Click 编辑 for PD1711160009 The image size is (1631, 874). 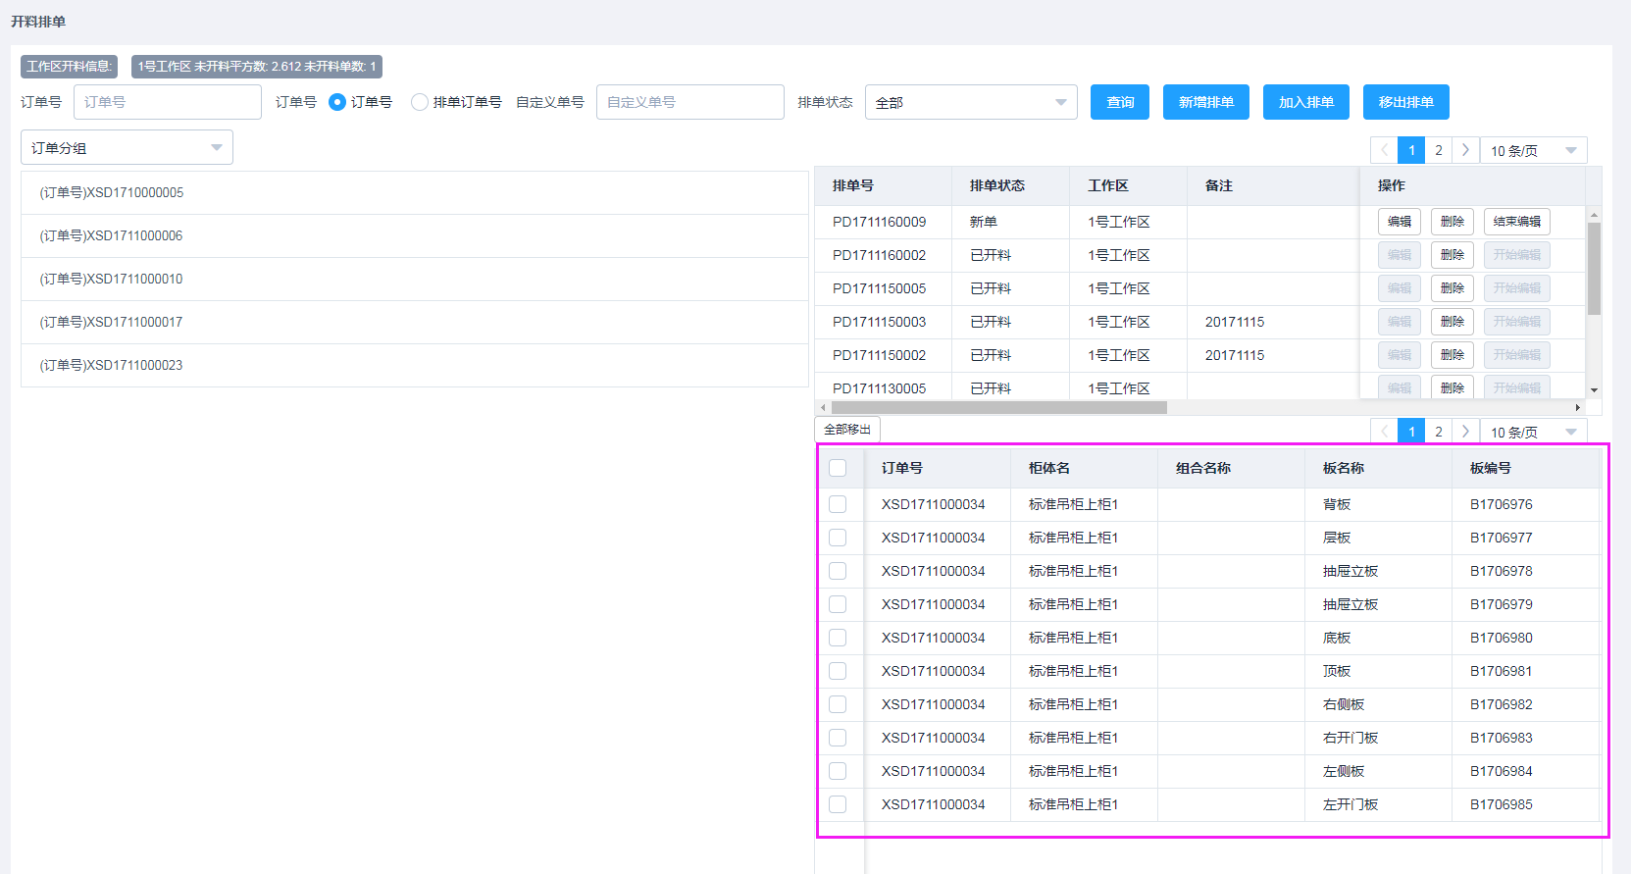(1400, 222)
